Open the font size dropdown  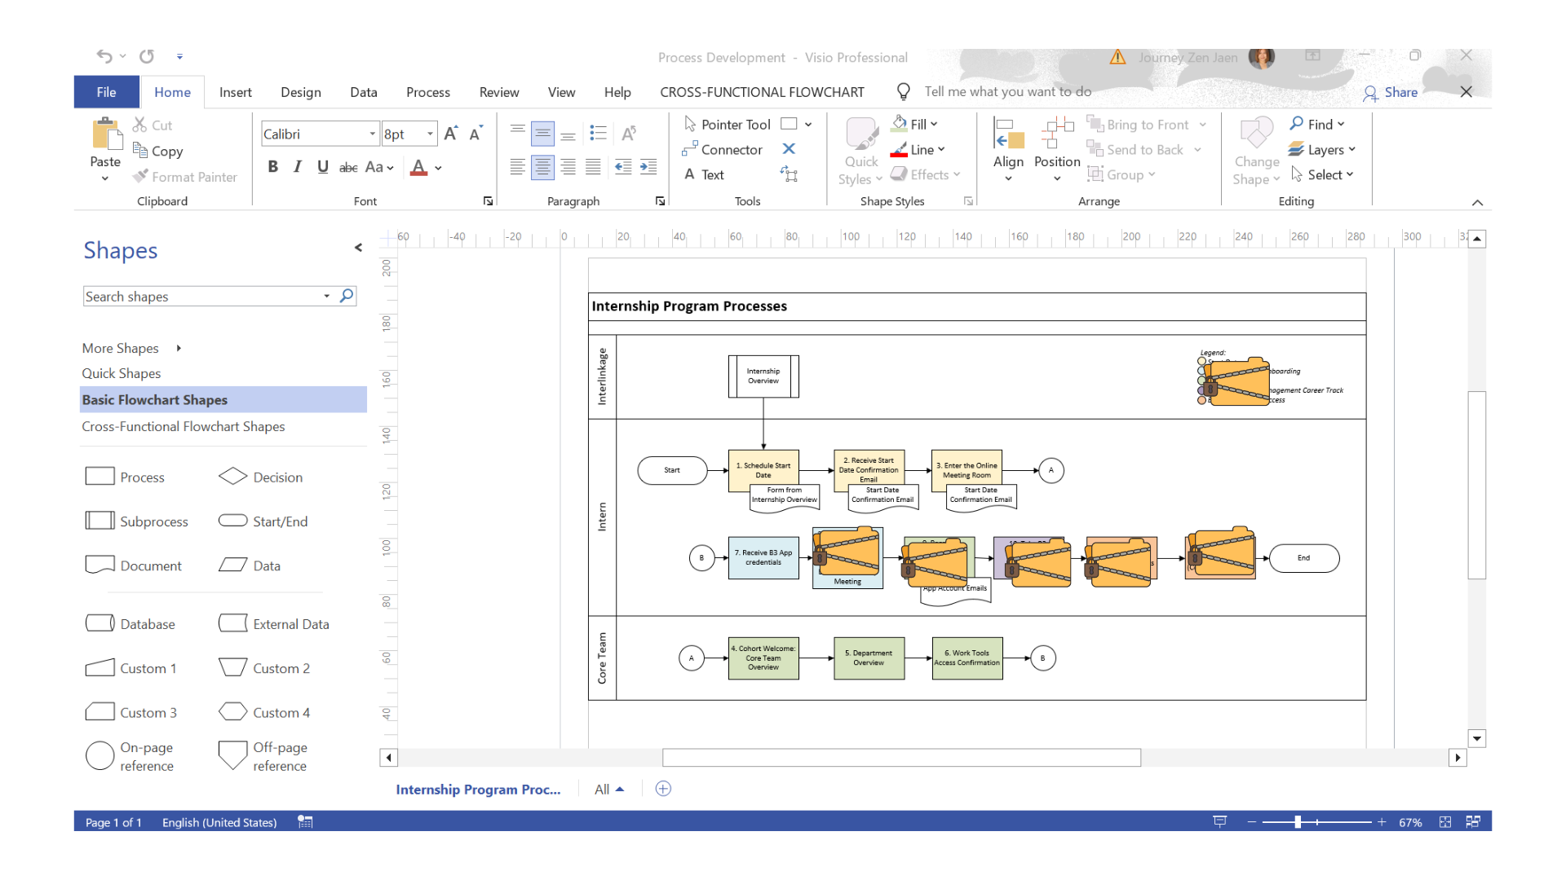click(x=430, y=134)
